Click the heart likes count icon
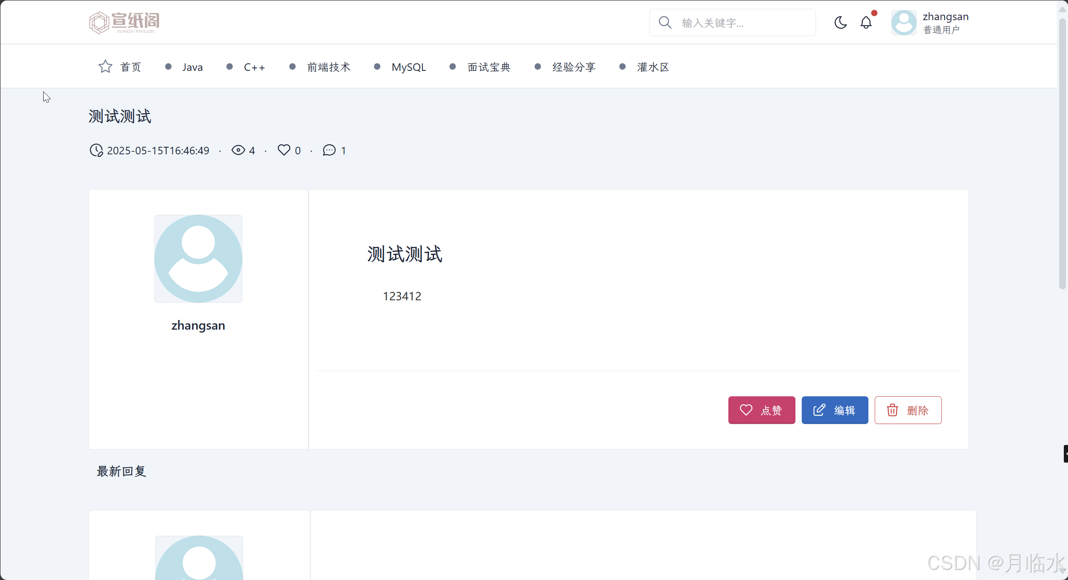Viewport: 1068px width, 580px height. click(x=284, y=150)
